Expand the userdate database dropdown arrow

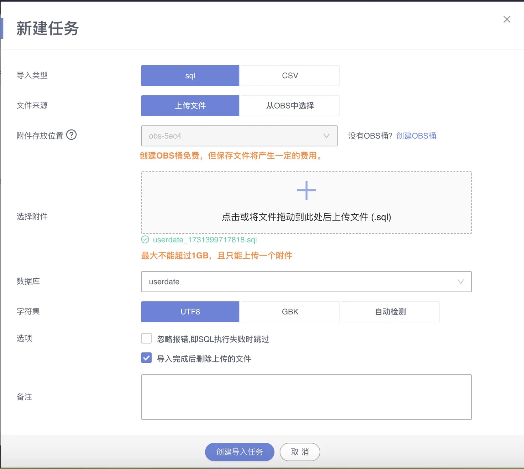[x=460, y=281]
